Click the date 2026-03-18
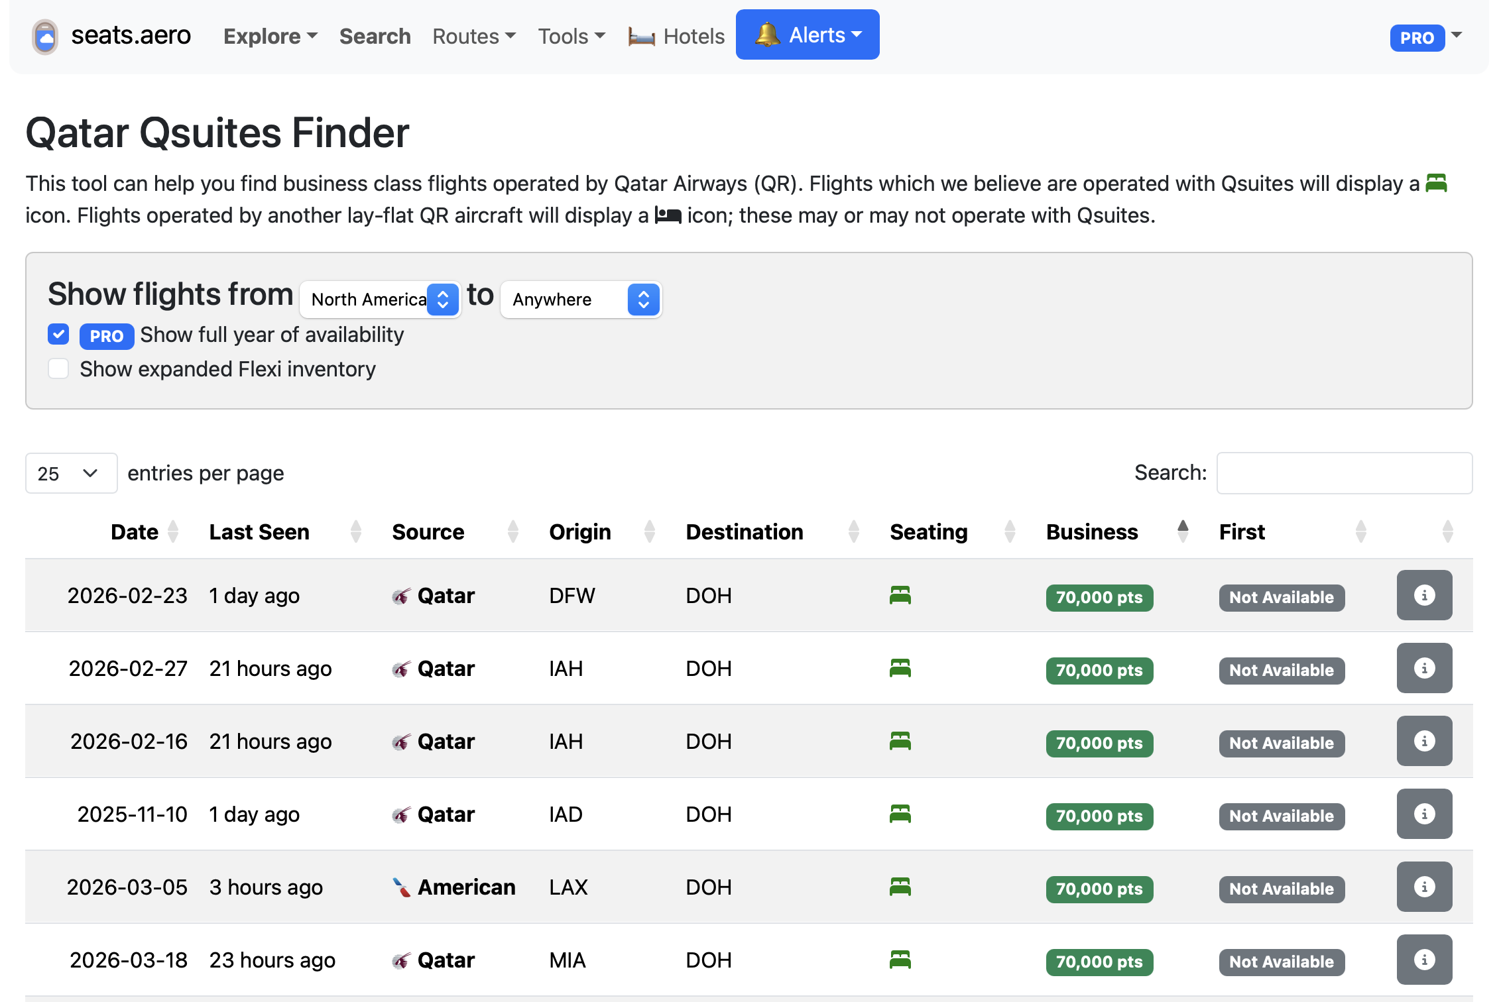 pos(129,960)
